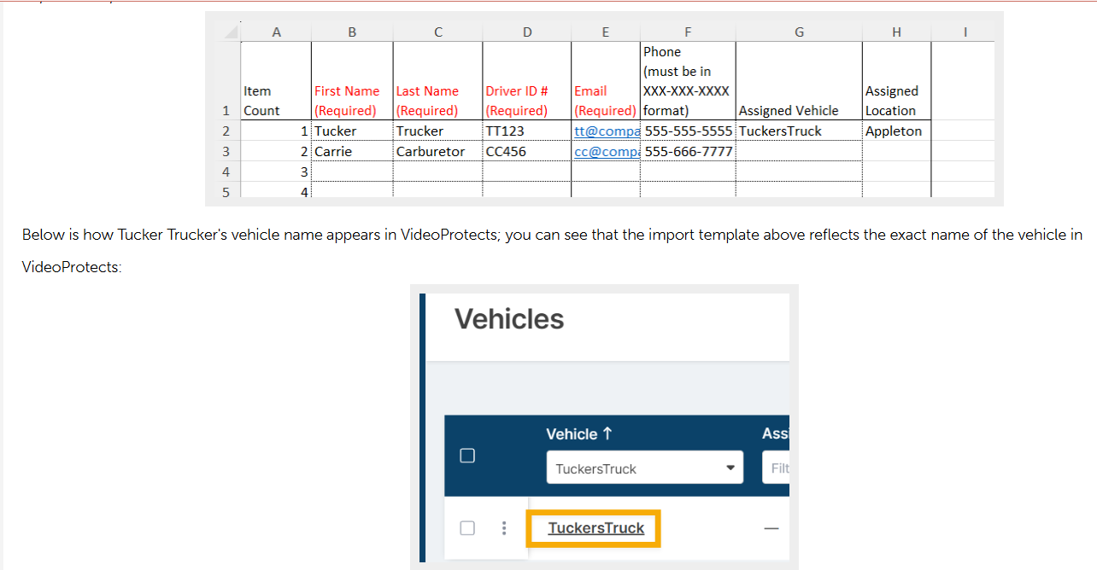Viewport: 1097px width, 570px height.
Task: Select spreadsheet column B header
Action: pyautogui.click(x=352, y=32)
